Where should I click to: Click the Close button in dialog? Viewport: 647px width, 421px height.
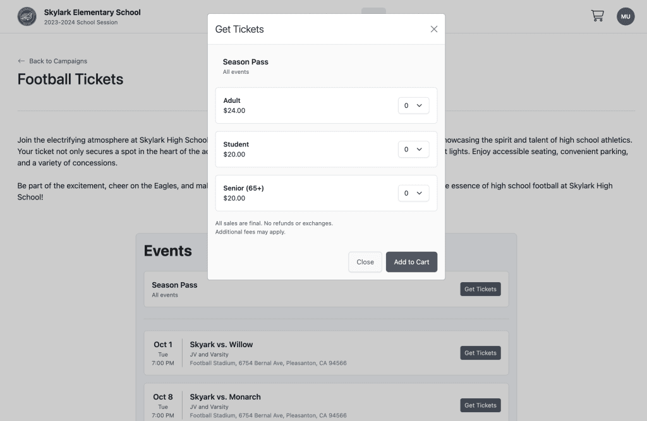(x=365, y=262)
